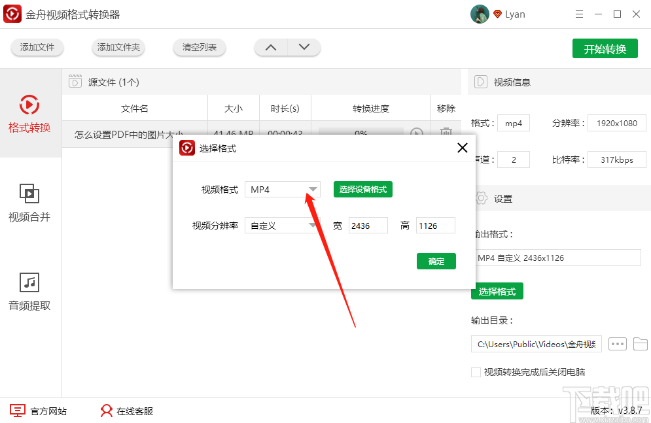Click the Lyan user avatar
This screenshot has height=423, width=651.
(x=480, y=14)
